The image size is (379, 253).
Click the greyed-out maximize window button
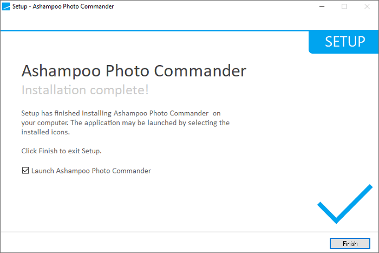(x=344, y=7)
